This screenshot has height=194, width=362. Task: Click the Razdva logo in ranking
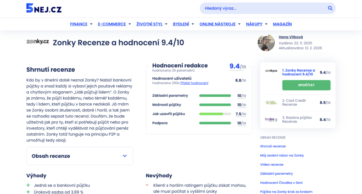coord(271,119)
